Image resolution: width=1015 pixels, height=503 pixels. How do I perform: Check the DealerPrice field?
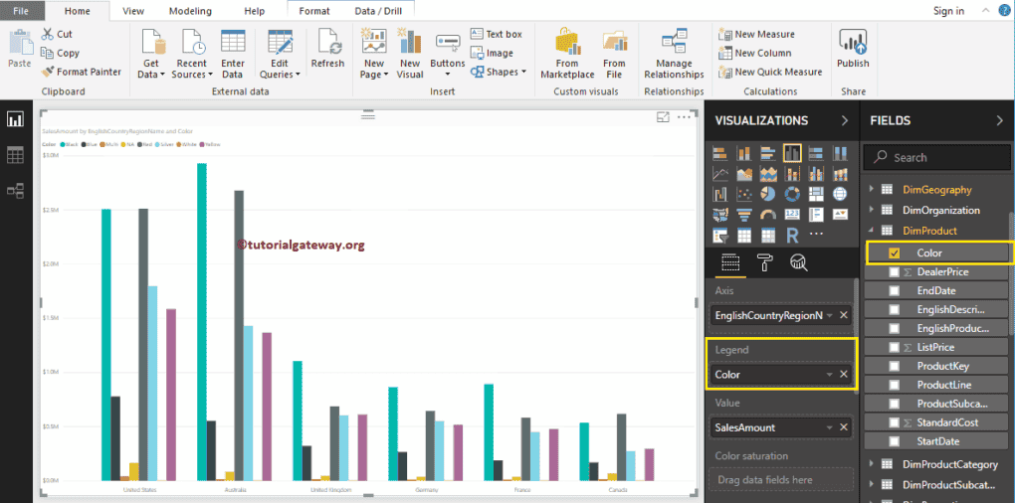[x=895, y=272]
